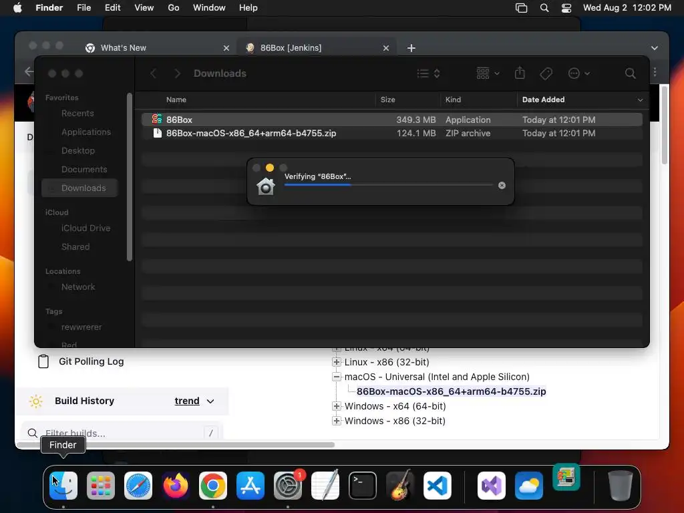This screenshot has height=513, width=684.
Task: Click Finder Edit Tags toolbar icon
Action: (x=546, y=73)
